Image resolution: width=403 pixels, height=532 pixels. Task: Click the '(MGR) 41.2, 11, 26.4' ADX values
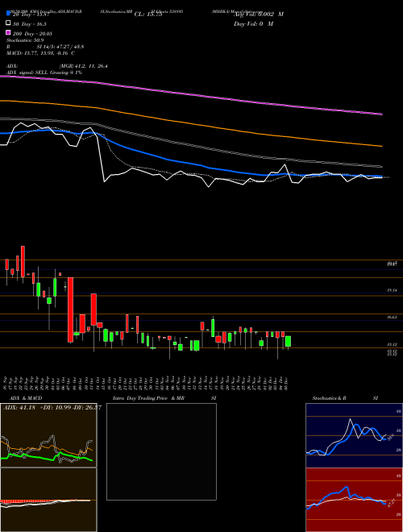pos(84,66)
